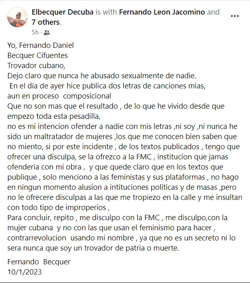Click the "aun en proceso composicional" line
The image size is (250, 283).
click(59, 96)
